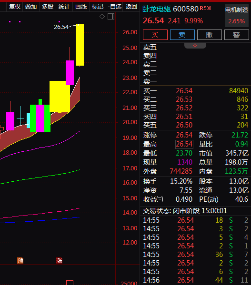The width and height of the screenshot is (251, 285).
Task: Click the R500 margin tag
Action: click(206, 8)
